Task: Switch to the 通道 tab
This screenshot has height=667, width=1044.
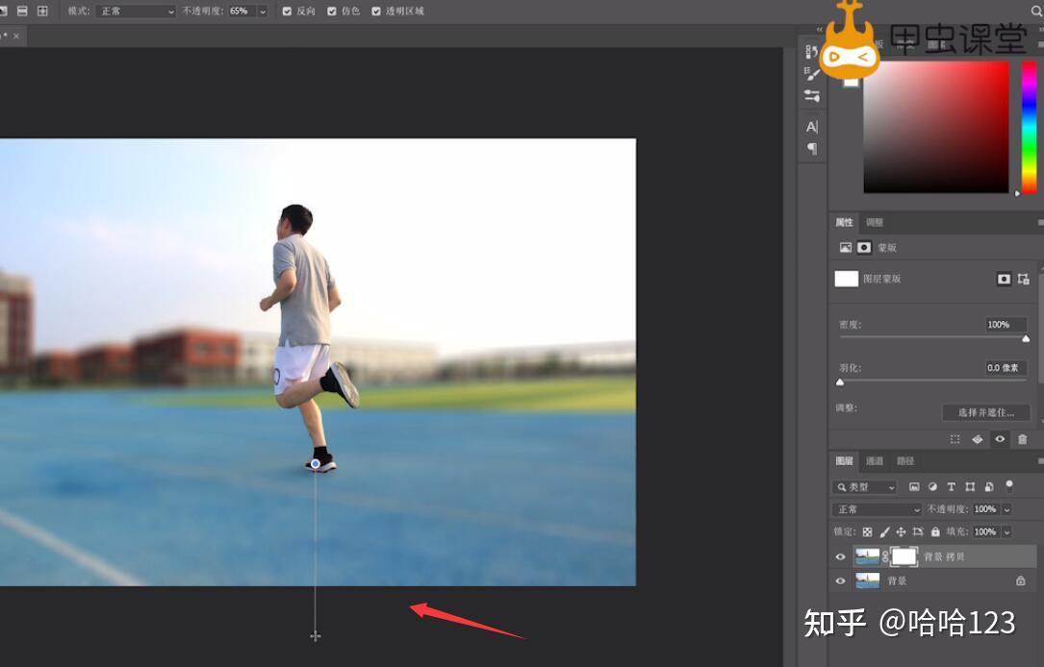Action: point(875,461)
